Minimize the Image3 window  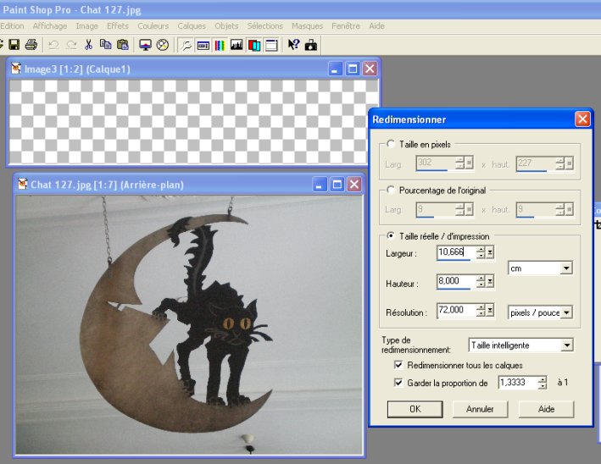click(x=335, y=69)
